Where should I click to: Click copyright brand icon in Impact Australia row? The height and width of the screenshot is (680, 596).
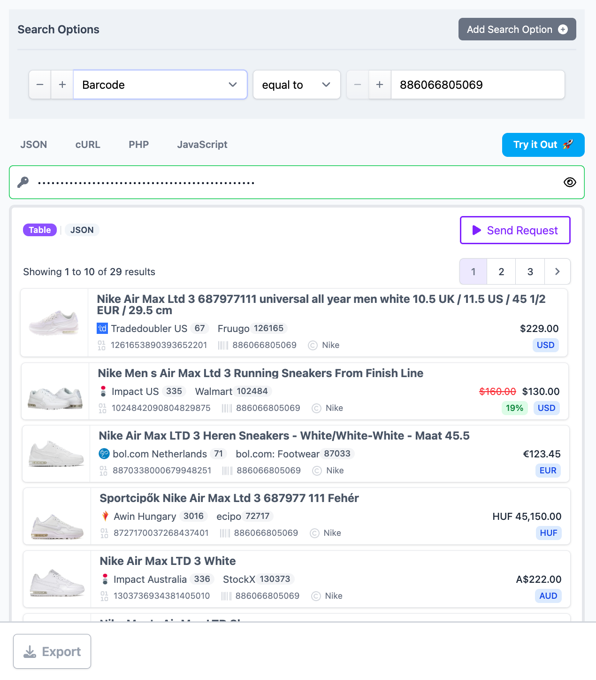click(x=316, y=596)
